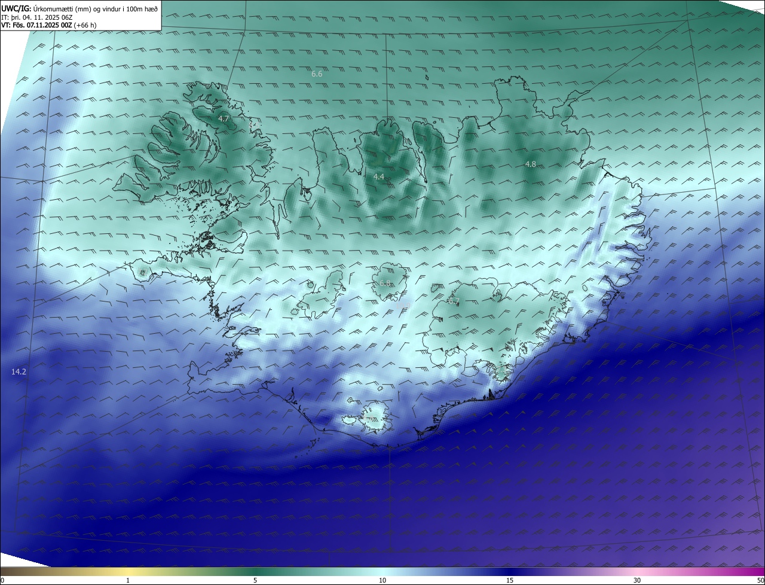Click the 1 tick on color scale
The height and width of the screenshot is (585, 765).
click(x=128, y=580)
